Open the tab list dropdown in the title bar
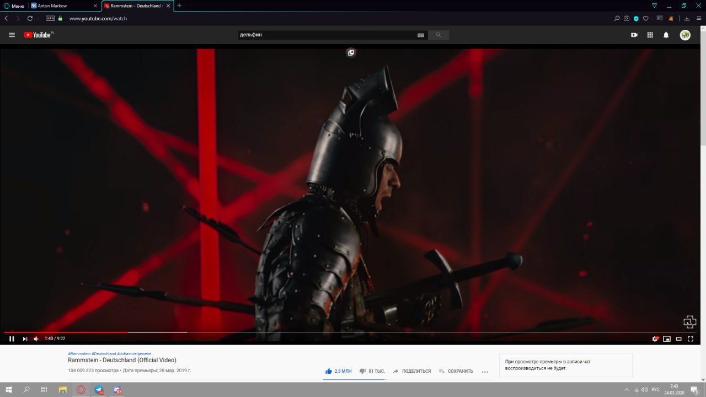The height and width of the screenshot is (397, 706). (654, 6)
